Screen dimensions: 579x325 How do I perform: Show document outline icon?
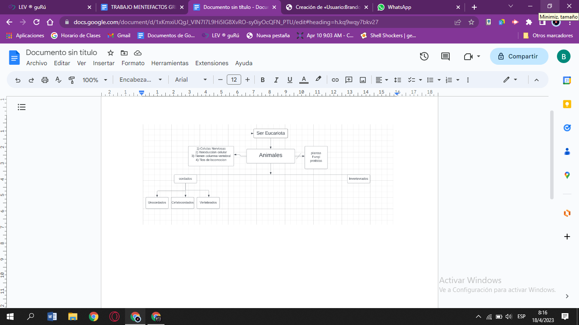pos(22,107)
